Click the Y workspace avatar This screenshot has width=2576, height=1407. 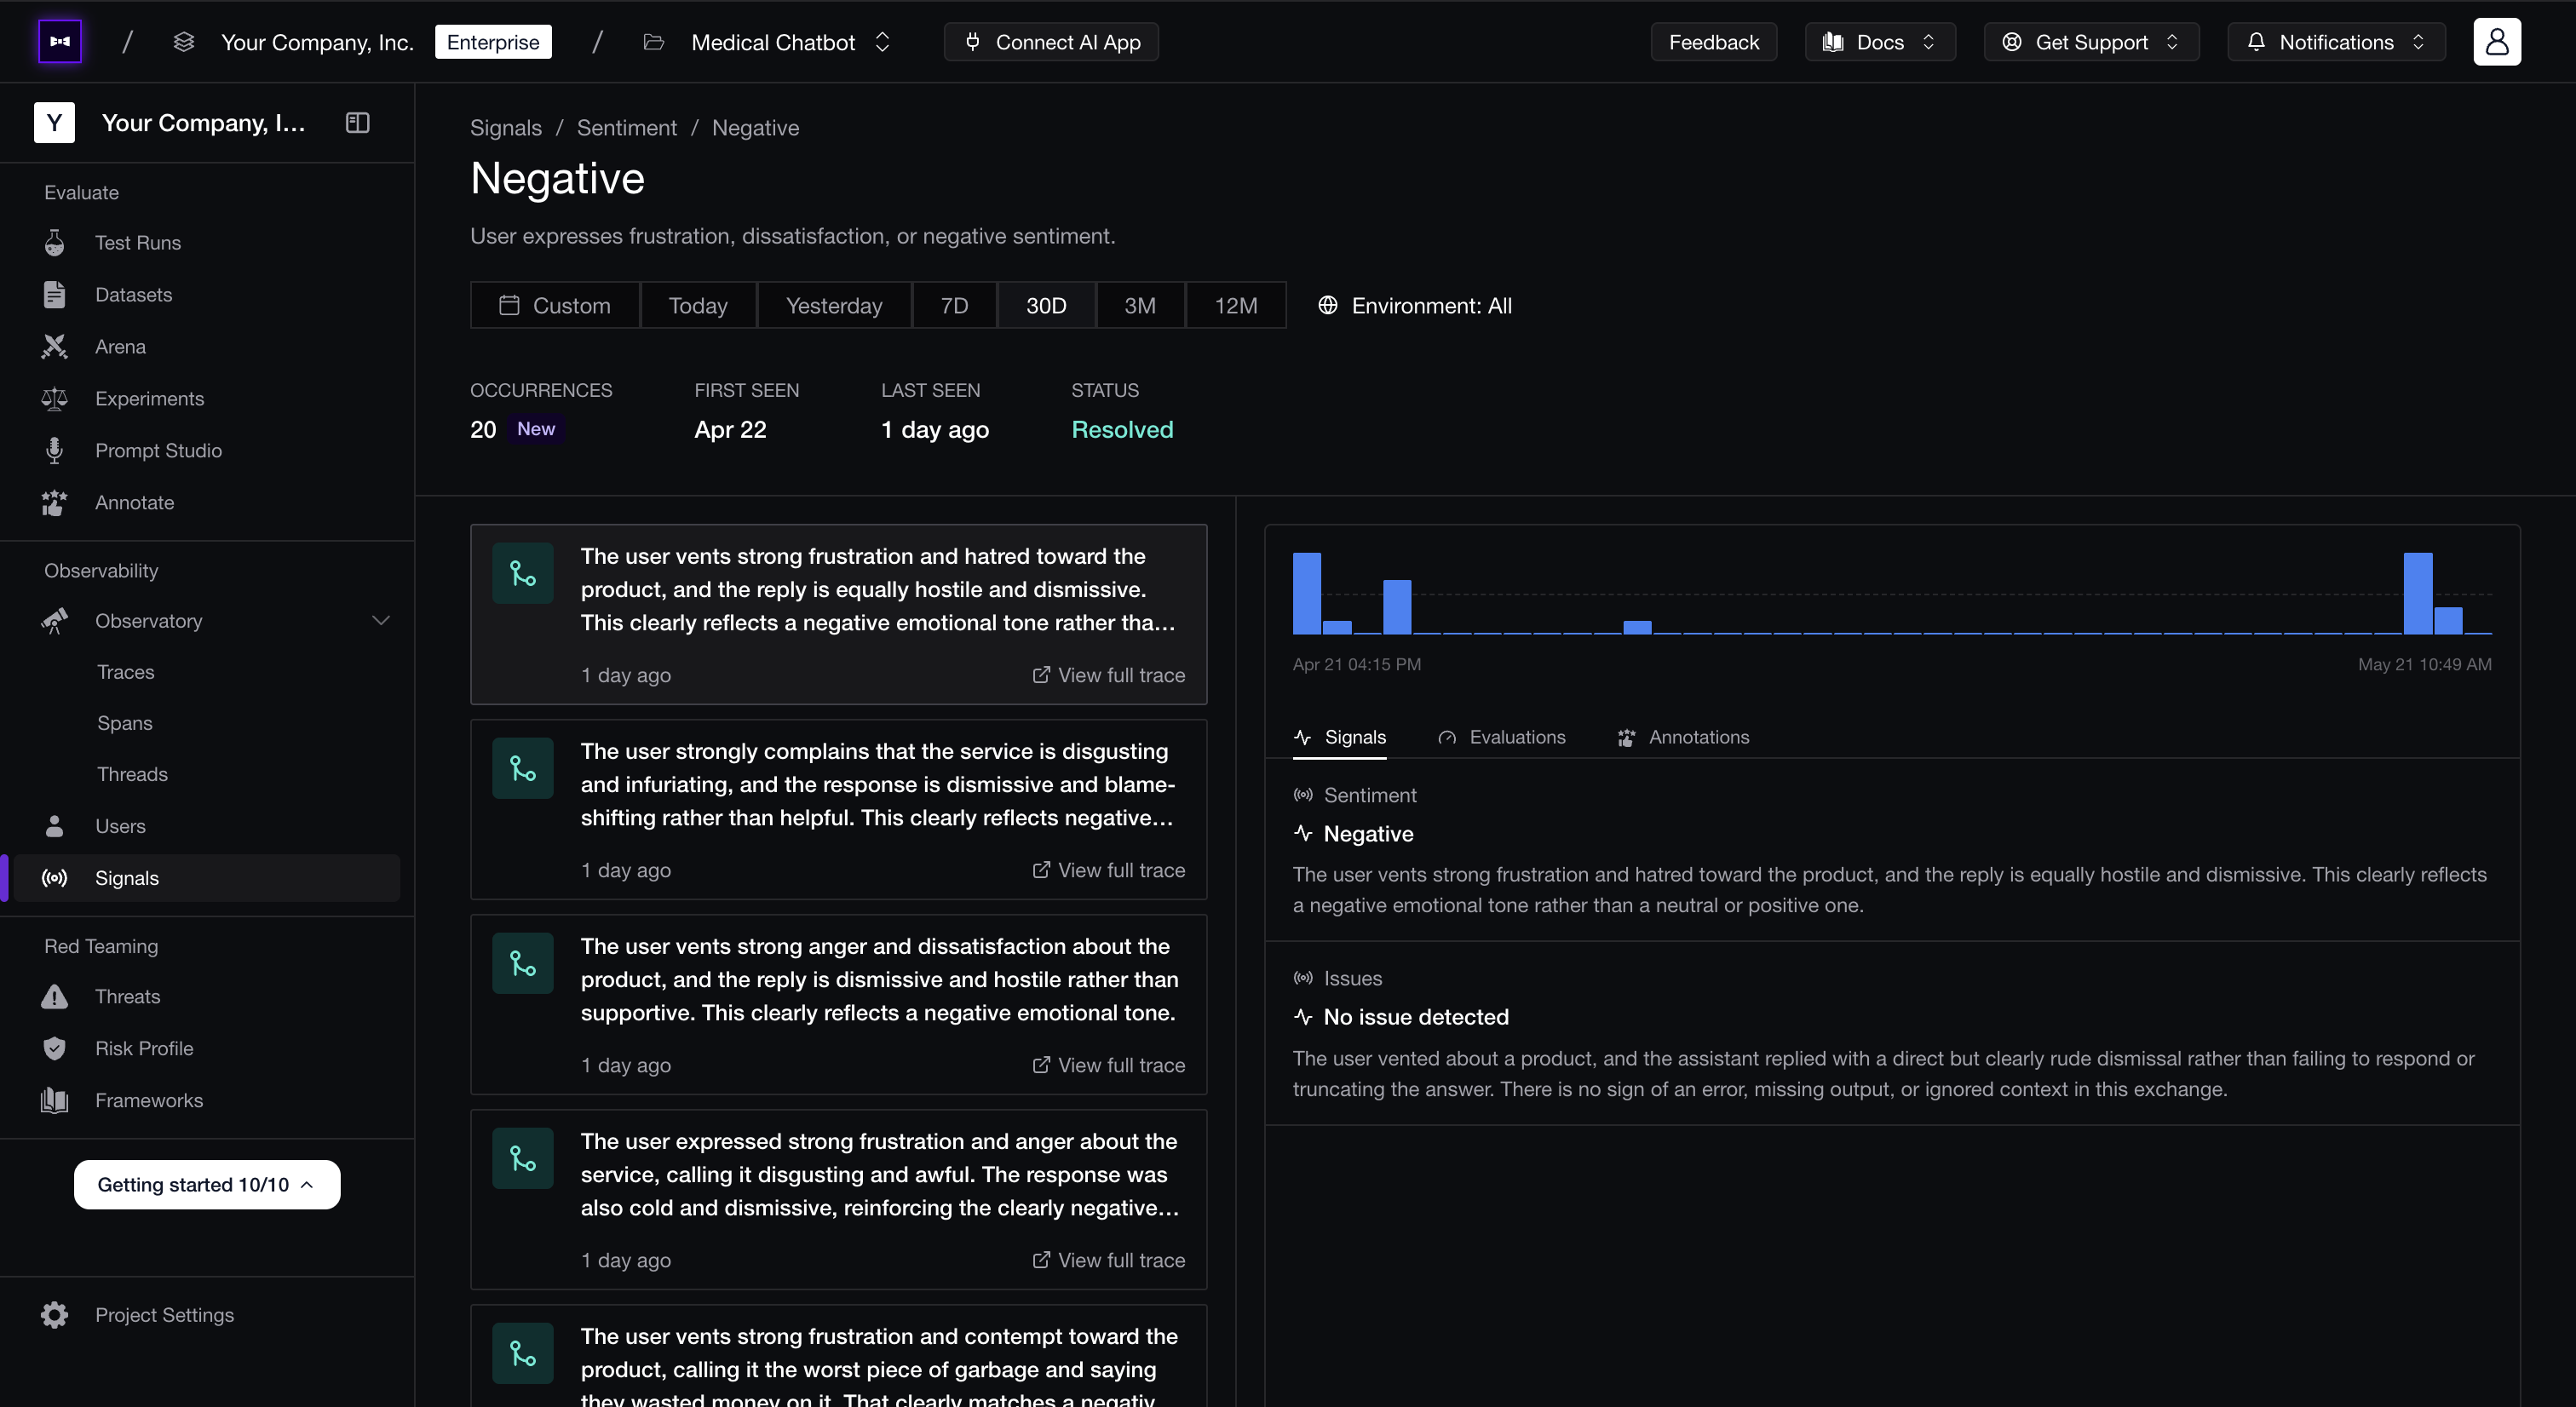click(x=54, y=123)
